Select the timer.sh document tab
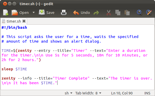 [x=14, y=21]
